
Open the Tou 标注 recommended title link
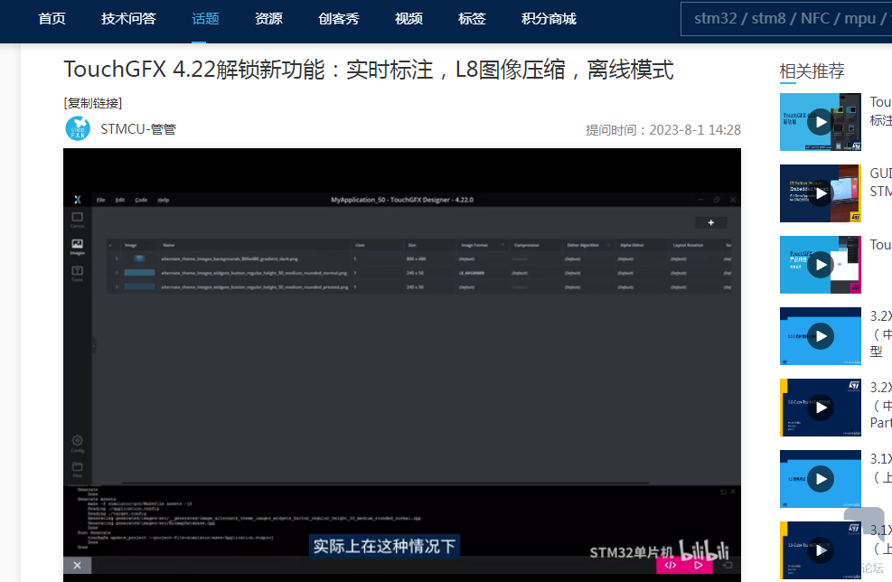click(880, 111)
